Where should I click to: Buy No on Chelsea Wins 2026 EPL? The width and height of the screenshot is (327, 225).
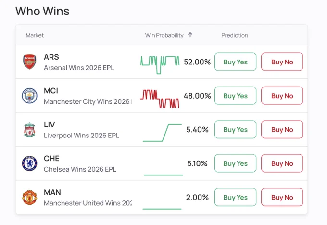[x=282, y=163]
